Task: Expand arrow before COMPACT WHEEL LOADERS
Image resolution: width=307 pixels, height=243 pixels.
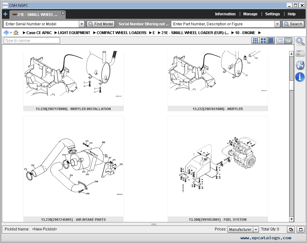Action: click(x=94, y=33)
